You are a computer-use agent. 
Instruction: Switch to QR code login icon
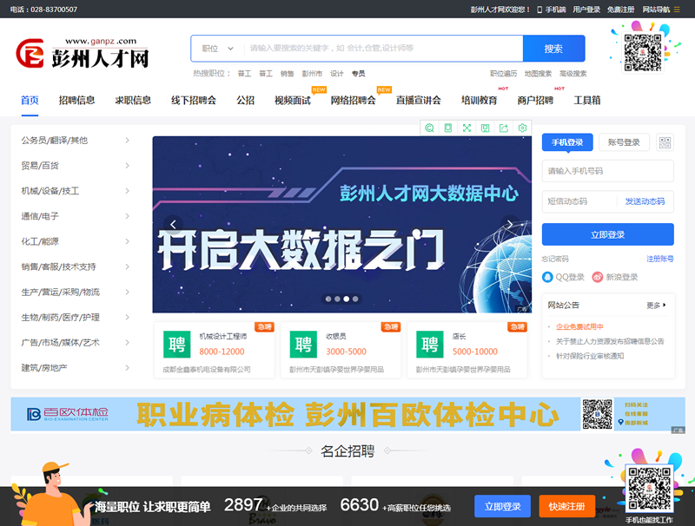pos(665,142)
